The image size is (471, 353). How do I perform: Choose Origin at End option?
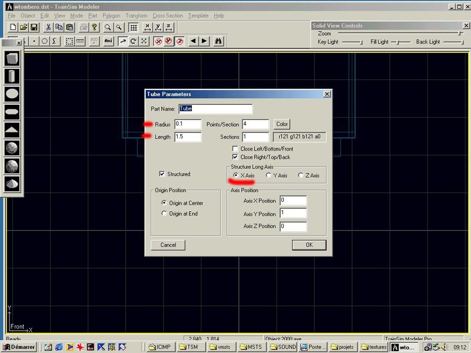pos(164,214)
